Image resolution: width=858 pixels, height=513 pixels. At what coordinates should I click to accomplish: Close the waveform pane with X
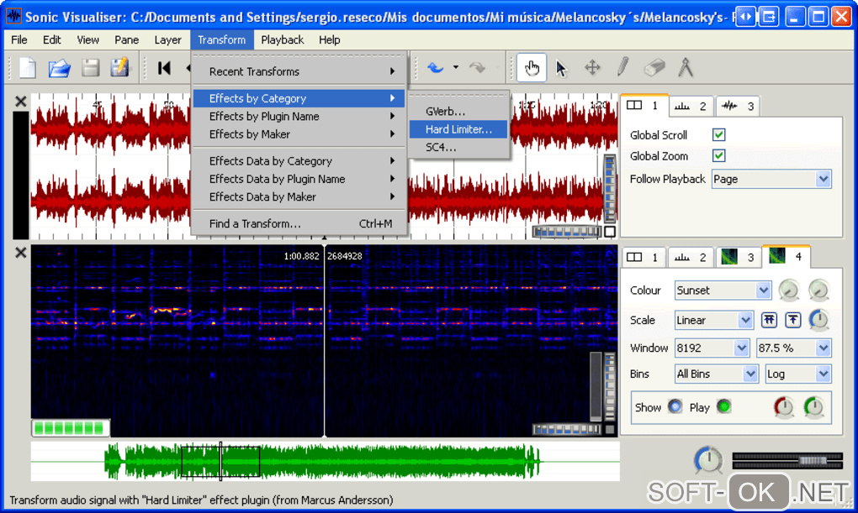pyautogui.click(x=21, y=102)
